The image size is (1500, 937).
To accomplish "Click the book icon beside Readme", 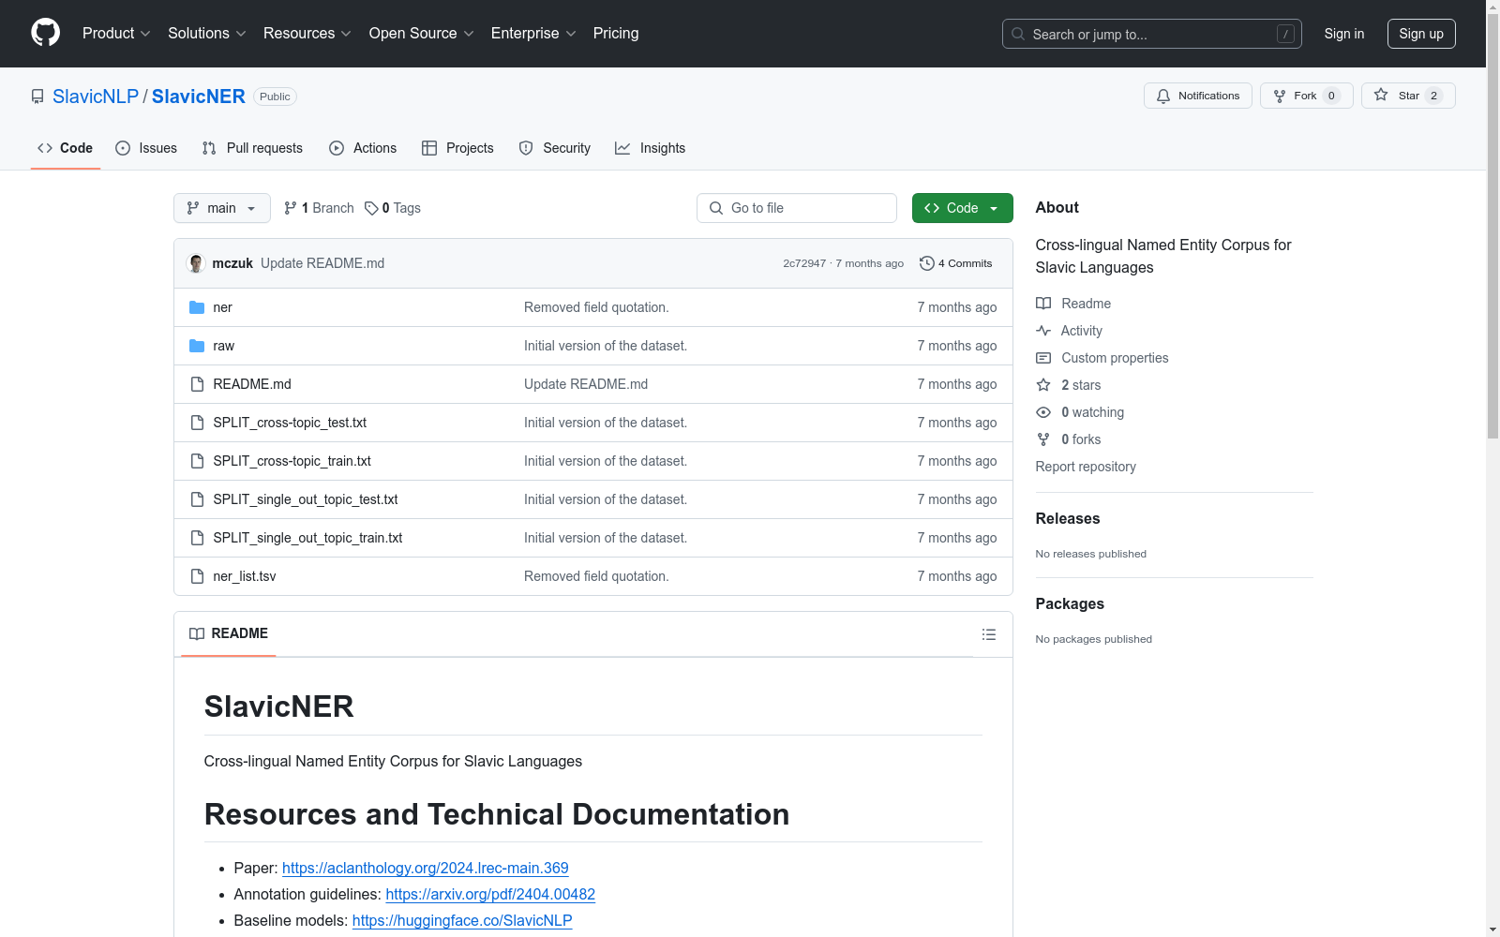I will coord(1043,304).
